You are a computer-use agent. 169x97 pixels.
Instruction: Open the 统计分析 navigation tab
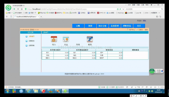tap(102, 26)
